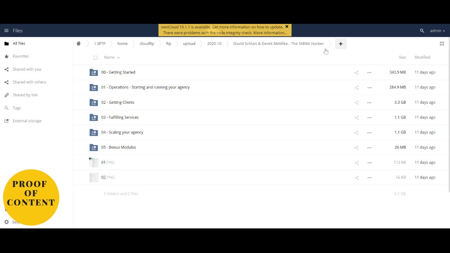The width and height of the screenshot is (450, 253).
Task: Open folder 05 - Bonus Modules
Action: coord(118,147)
